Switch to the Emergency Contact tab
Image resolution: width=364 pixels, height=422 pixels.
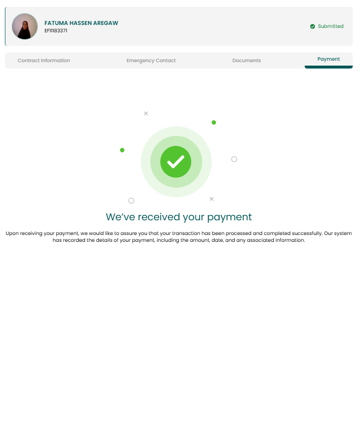point(151,61)
